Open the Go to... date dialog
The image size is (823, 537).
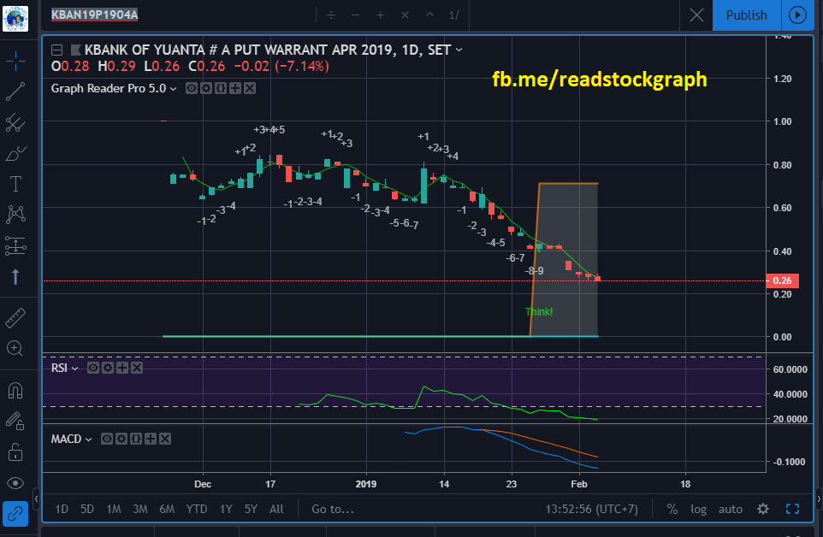pyautogui.click(x=333, y=509)
